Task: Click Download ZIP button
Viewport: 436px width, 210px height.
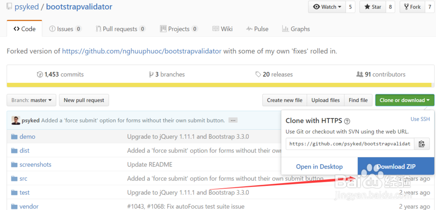Action: pyautogui.click(x=396, y=166)
